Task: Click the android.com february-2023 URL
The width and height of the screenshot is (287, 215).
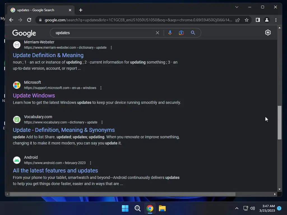Action: pos(55,163)
